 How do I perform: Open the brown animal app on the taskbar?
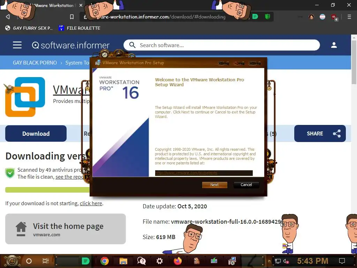[196, 261]
